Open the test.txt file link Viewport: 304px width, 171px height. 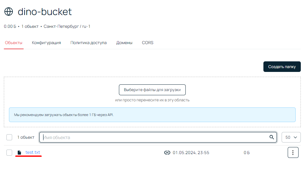(x=33, y=152)
